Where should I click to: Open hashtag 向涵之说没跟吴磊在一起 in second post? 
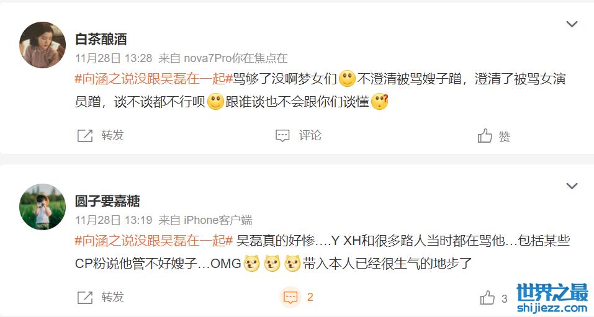[153, 241]
